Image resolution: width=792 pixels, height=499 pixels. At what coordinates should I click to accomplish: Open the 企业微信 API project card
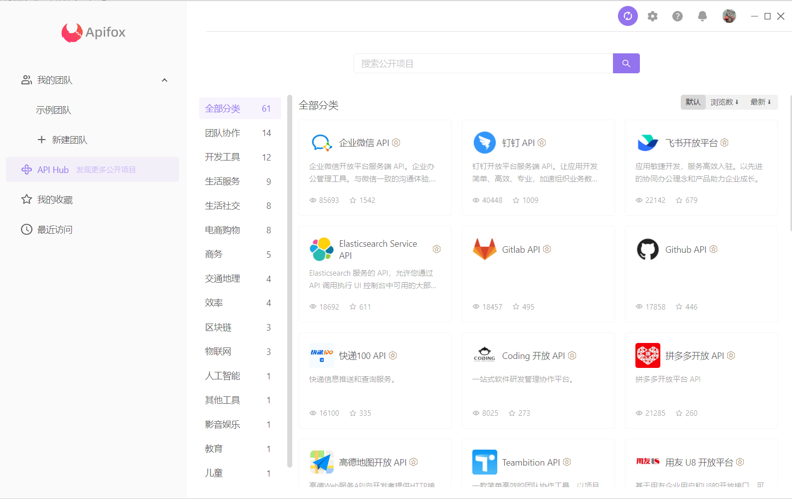point(375,167)
